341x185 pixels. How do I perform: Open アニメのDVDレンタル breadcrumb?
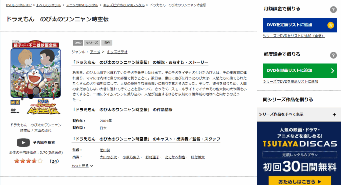(x=83, y=5)
